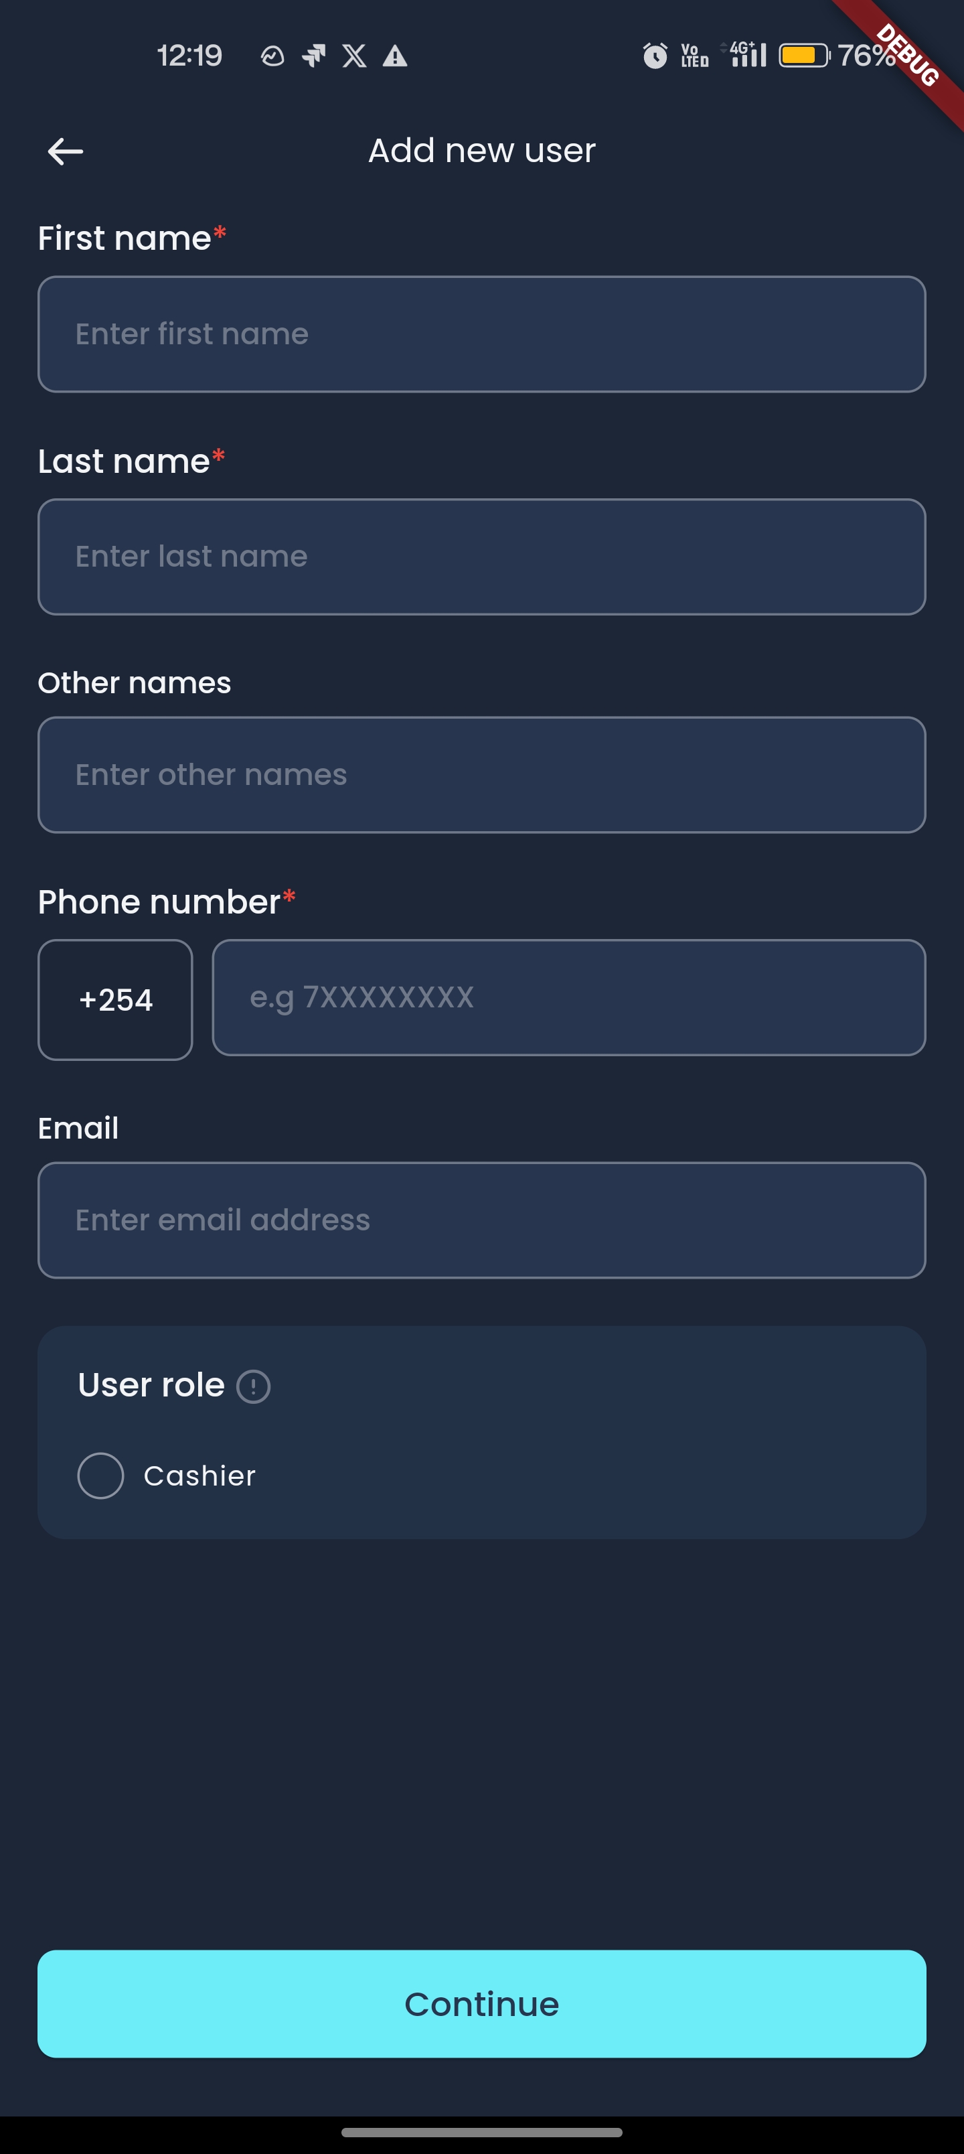Tap the VoLTE status icon

(x=694, y=56)
